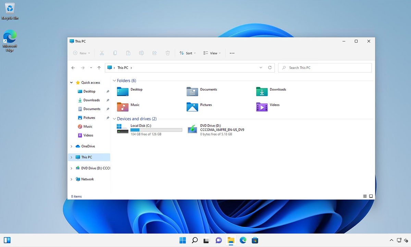Click the Share icon in toolbar
This screenshot has height=247, width=411.
[154, 53]
